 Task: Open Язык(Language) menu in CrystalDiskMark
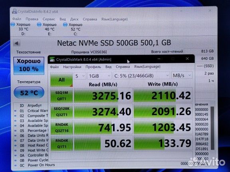147,67
